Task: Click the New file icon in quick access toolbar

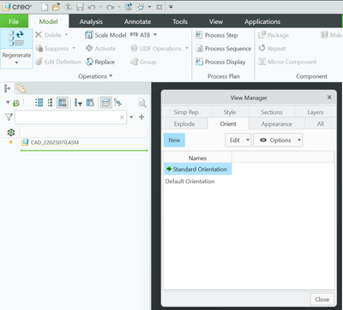Action: [x=45, y=7]
